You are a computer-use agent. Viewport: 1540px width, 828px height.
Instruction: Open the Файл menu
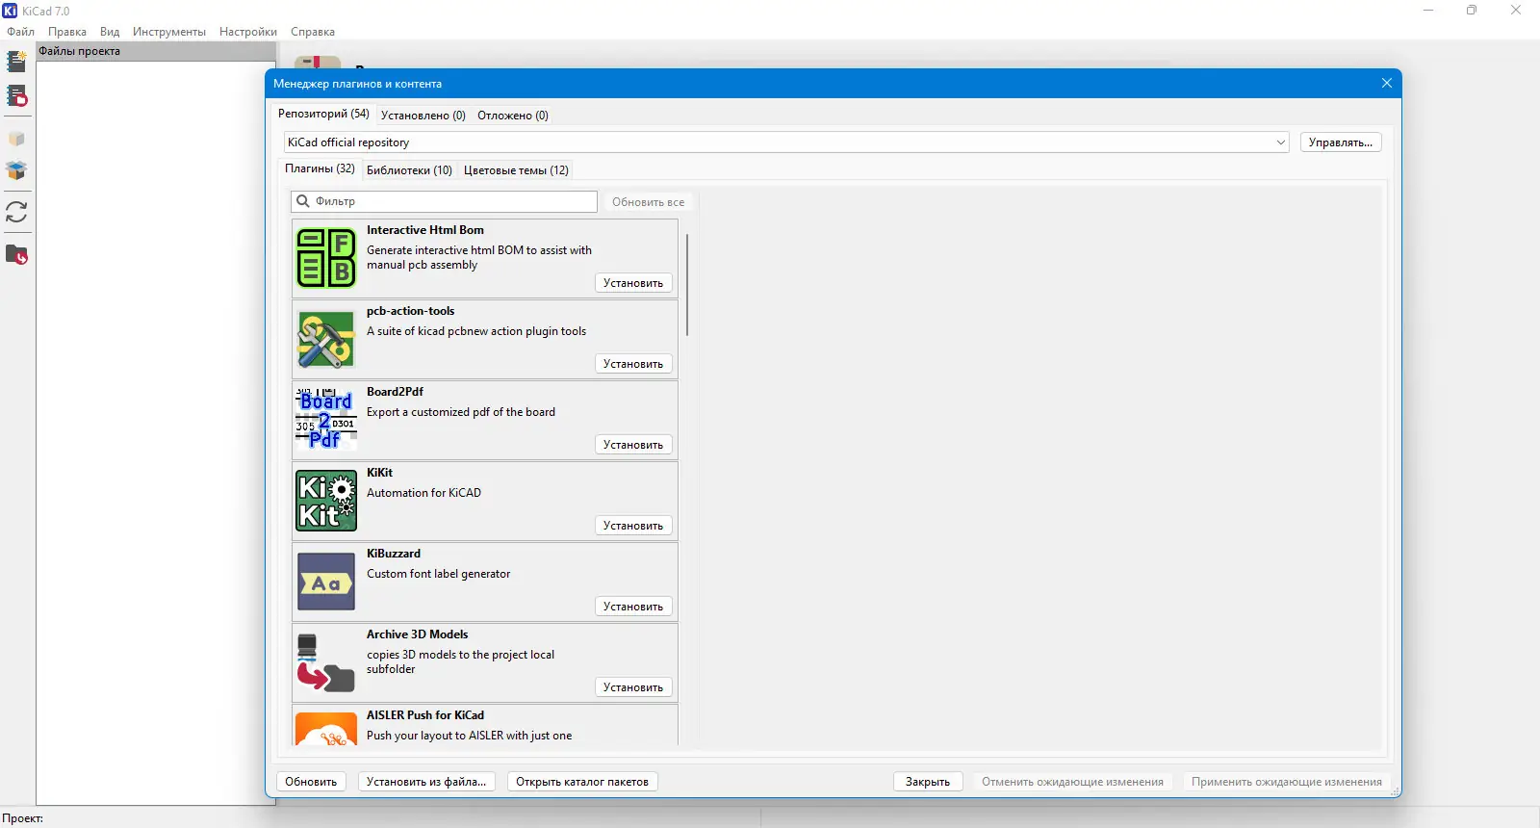point(20,32)
